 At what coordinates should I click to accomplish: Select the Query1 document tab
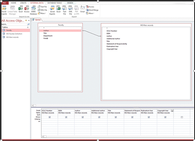[x=37, y=20]
